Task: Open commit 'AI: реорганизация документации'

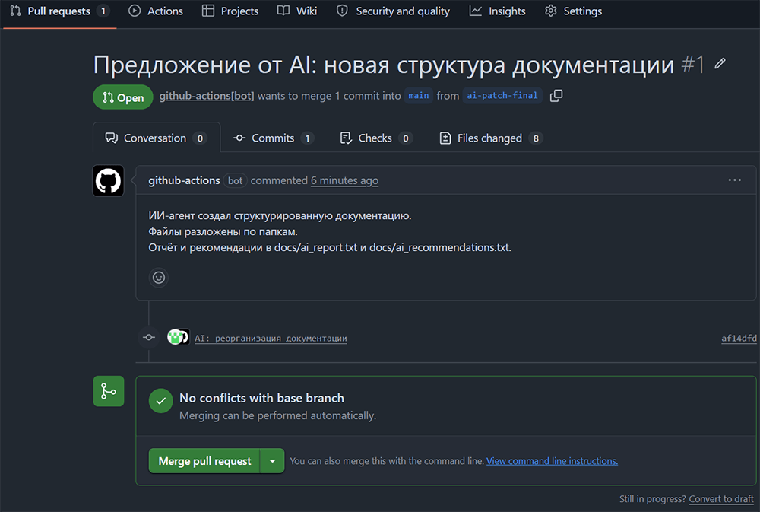Action: [271, 339]
